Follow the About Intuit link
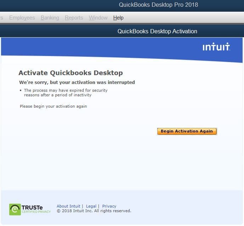This screenshot has height=226, width=244. point(68,206)
